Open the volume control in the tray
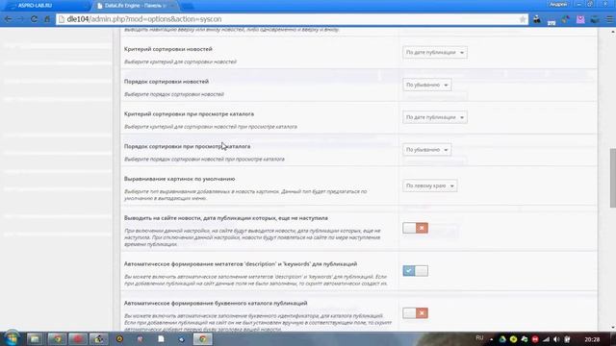The width and height of the screenshot is (616, 346). click(556, 339)
